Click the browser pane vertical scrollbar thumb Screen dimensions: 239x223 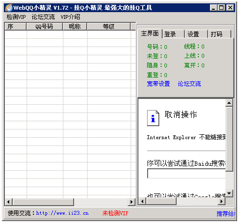[229, 139]
